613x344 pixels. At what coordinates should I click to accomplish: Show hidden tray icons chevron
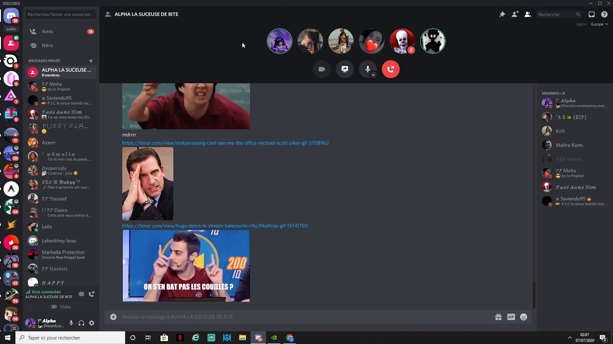(570, 338)
